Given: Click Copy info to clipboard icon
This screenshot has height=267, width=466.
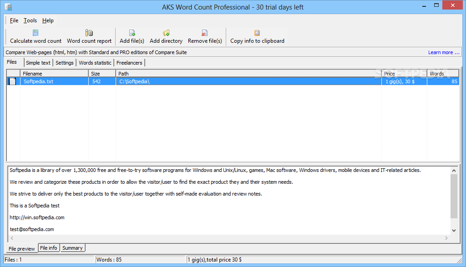Looking at the screenshot, I should pos(257,33).
